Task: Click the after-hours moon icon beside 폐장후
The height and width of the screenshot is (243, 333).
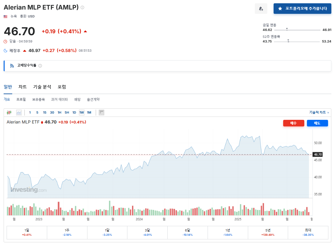Action: pos(5,51)
